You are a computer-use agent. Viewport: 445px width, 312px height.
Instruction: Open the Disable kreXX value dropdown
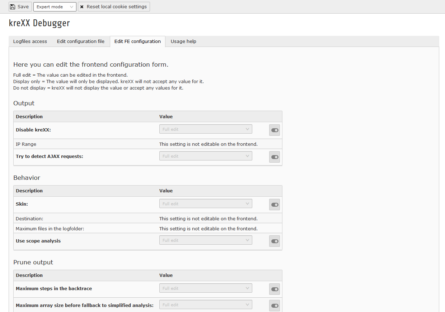[206, 129]
